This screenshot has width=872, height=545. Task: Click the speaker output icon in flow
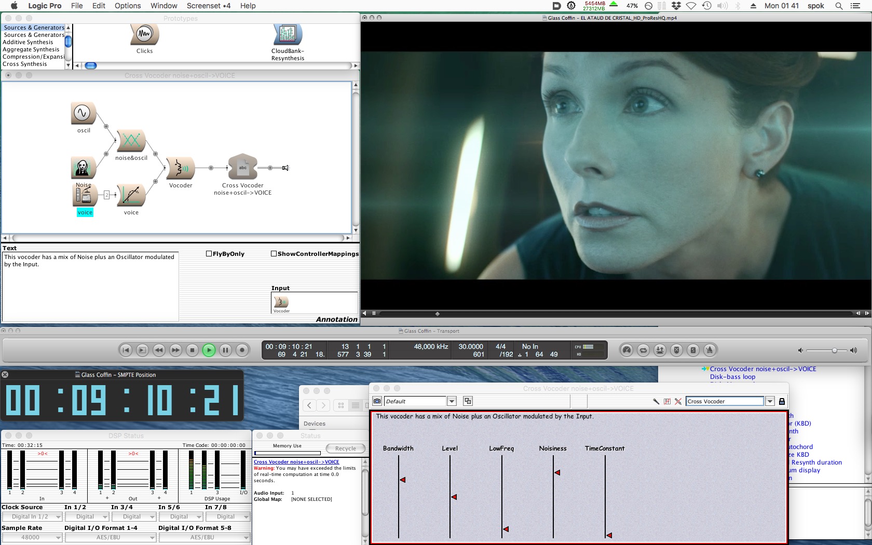click(x=285, y=168)
